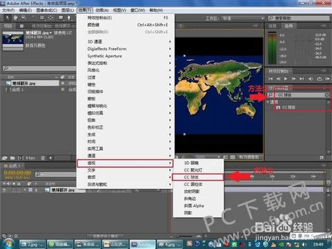This screenshot has width=332, height=249.
Task: Step to next frame in preview controls
Action: pyautogui.click(x=293, y=79)
